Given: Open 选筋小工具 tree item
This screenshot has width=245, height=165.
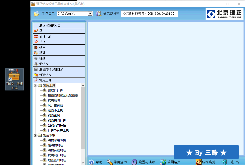Looking at the screenshot, I should click(55, 110).
